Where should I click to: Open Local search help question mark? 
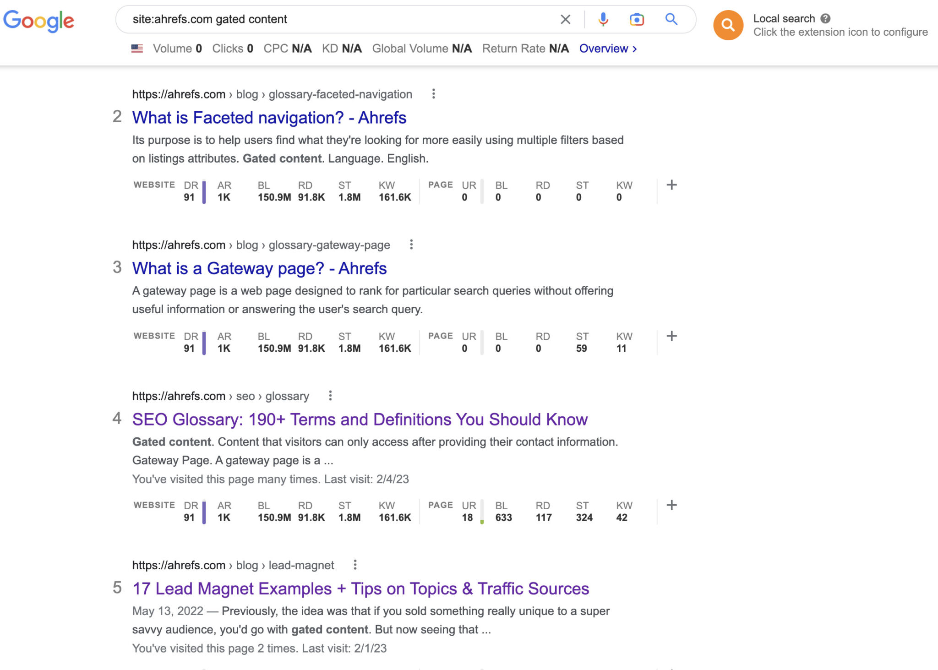point(825,18)
